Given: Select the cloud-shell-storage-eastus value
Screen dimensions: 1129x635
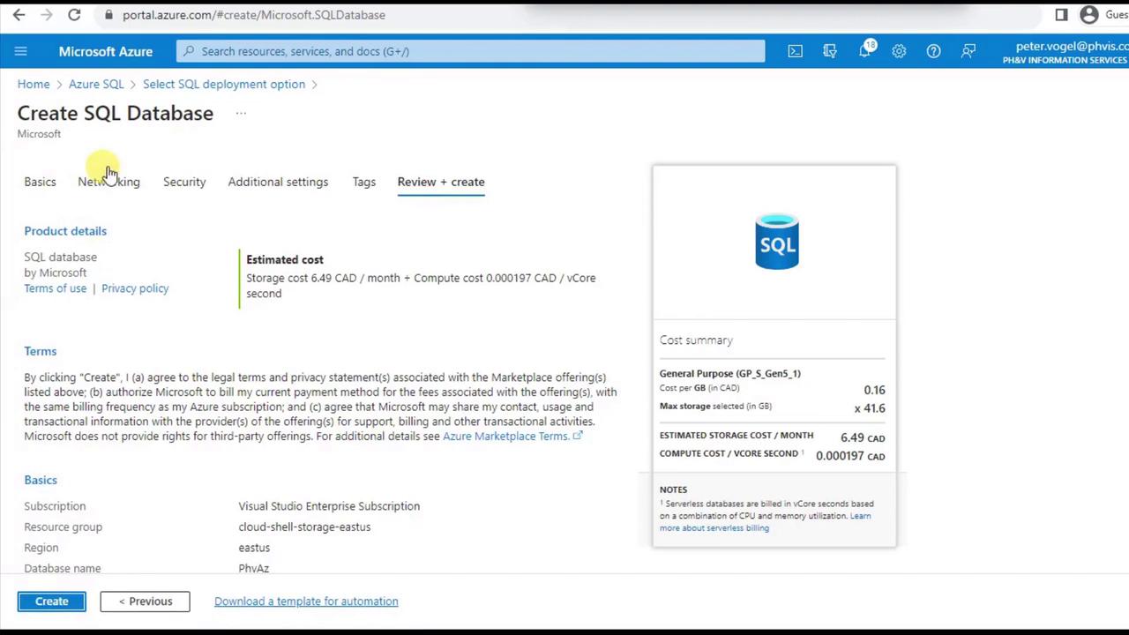Looking at the screenshot, I should [304, 527].
